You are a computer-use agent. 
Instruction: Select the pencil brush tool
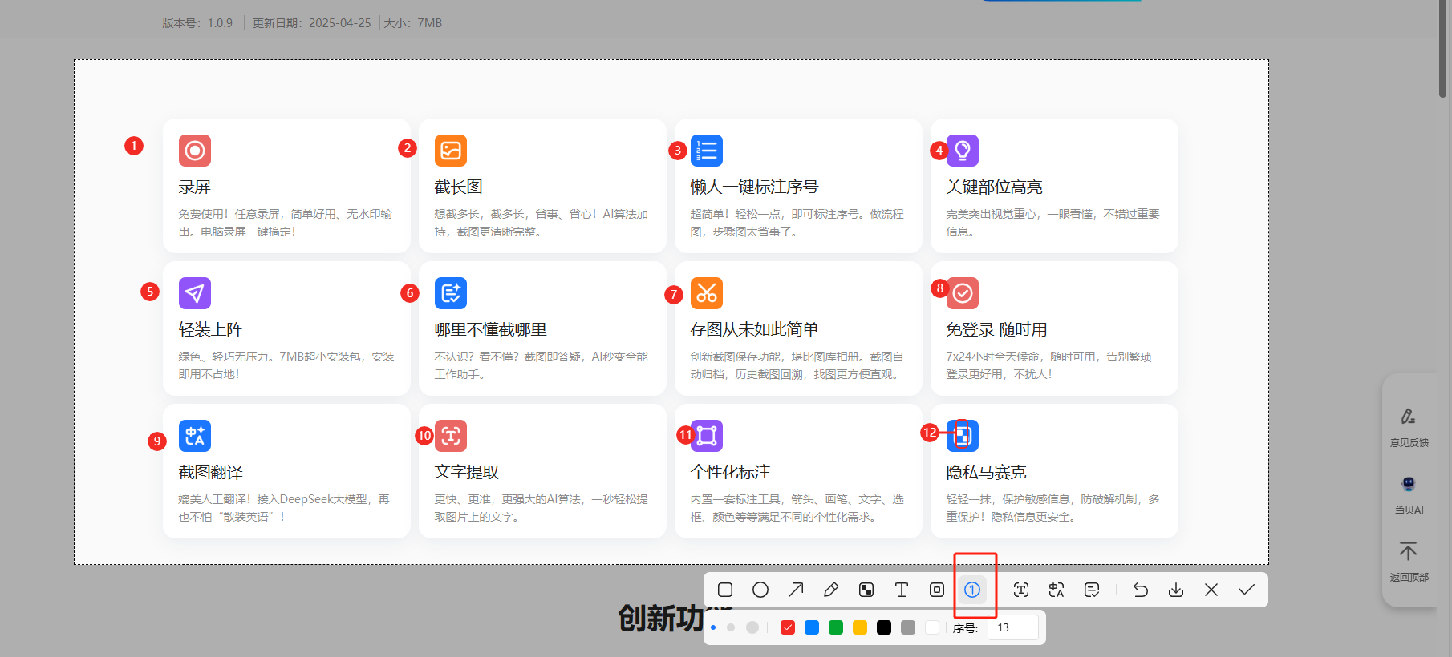click(831, 590)
